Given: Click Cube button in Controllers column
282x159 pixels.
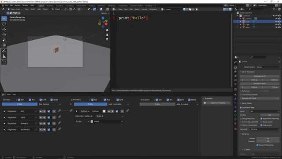Looking at the screenshot, I should click(x=90, y=104).
